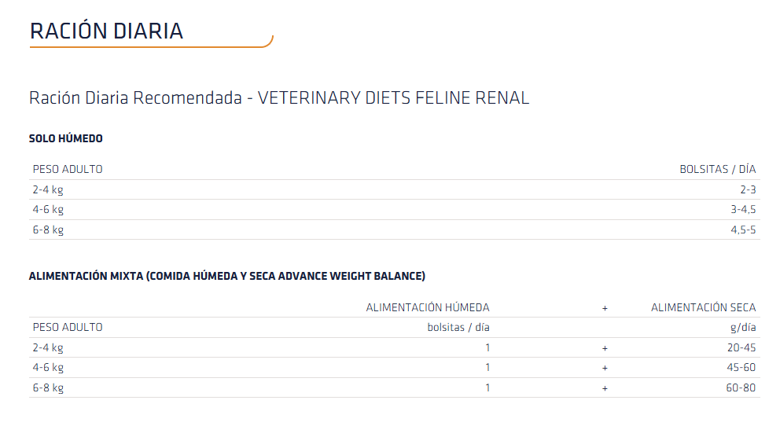Select the 4-6 kg row in mixed feeding table
The image size is (780, 448).
48,368
